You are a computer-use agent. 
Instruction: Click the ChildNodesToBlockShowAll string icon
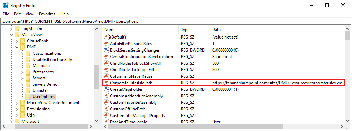point(106,63)
